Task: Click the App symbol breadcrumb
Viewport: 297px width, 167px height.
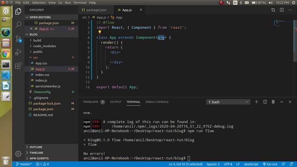Action: tap(116, 18)
